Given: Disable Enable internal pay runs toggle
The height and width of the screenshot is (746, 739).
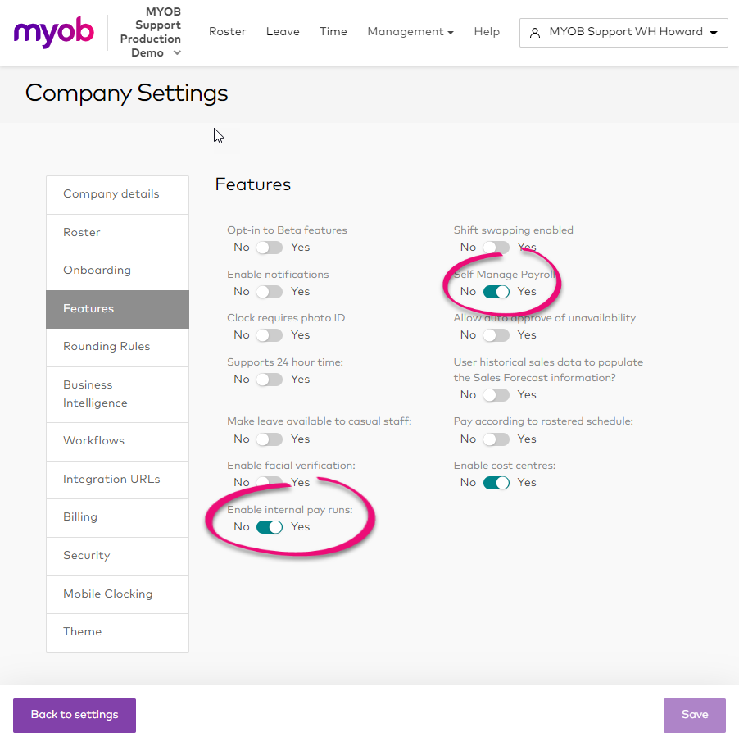Looking at the screenshot, I should (x=270, y=526).
